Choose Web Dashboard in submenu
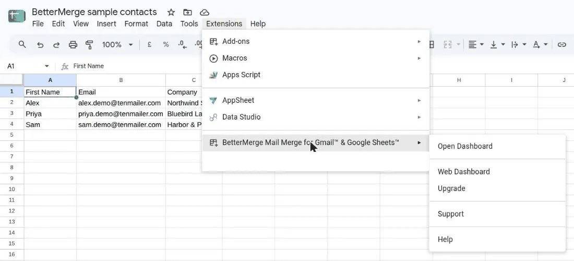Image resolution: width=574 pixels, height=261 pixels. 497,172
